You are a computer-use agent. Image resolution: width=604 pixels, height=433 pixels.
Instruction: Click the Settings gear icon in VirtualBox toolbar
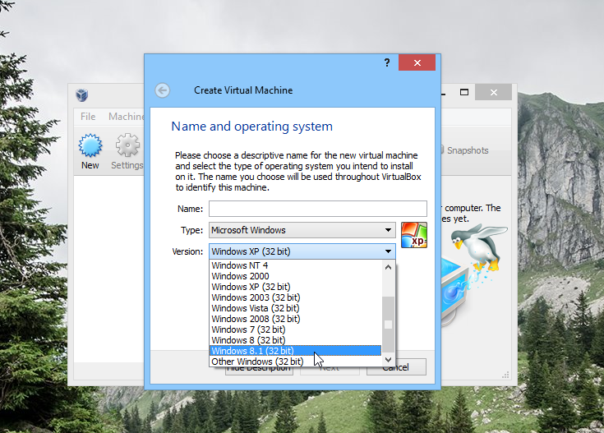(x=127, y=152)
